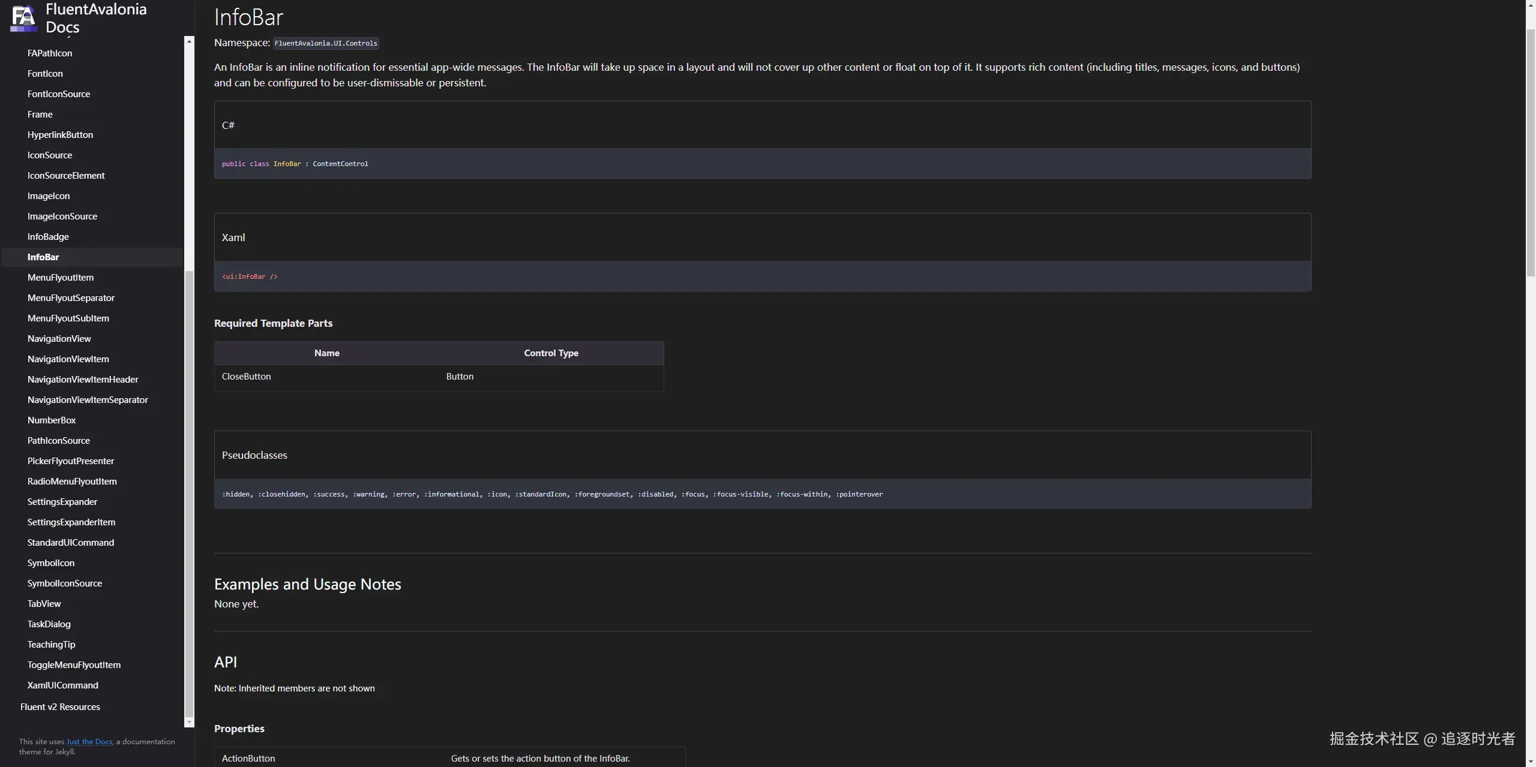This screenshot has width=1536, height=767.
Task: Open the TeachingTip documentation page
Action: pyautogui.click(x=51, y=645)
